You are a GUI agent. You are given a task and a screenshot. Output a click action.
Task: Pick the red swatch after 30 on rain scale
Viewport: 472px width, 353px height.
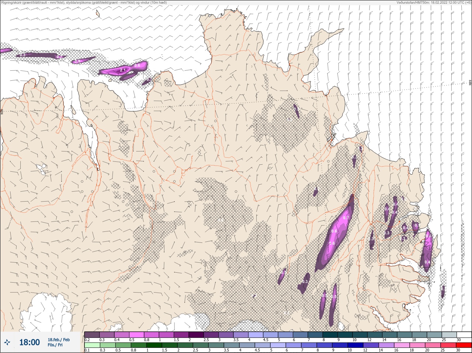click(464, 345)
